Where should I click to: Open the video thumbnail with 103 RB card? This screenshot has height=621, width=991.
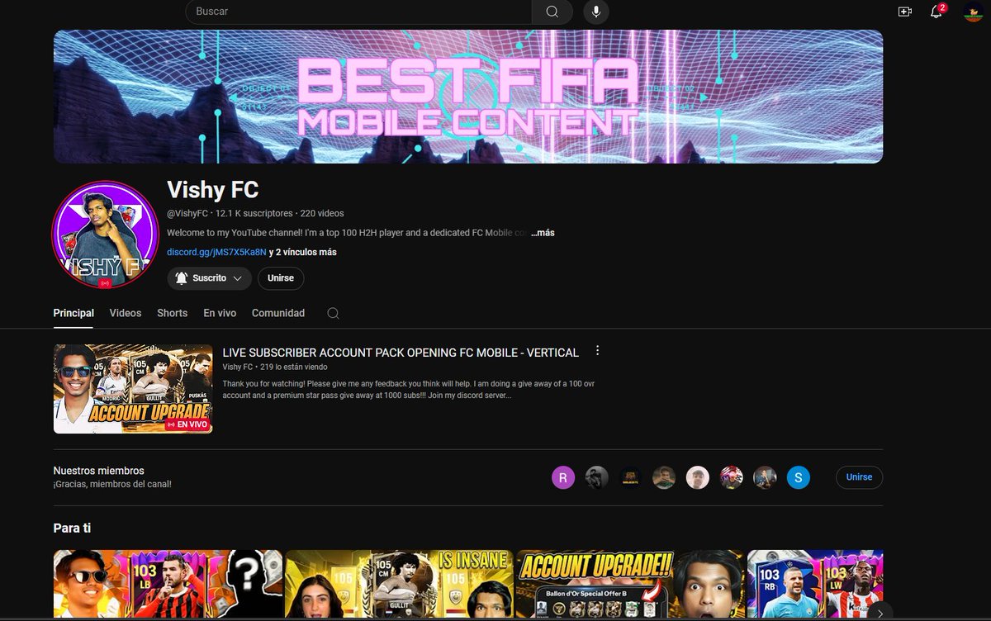pos(815,585)
